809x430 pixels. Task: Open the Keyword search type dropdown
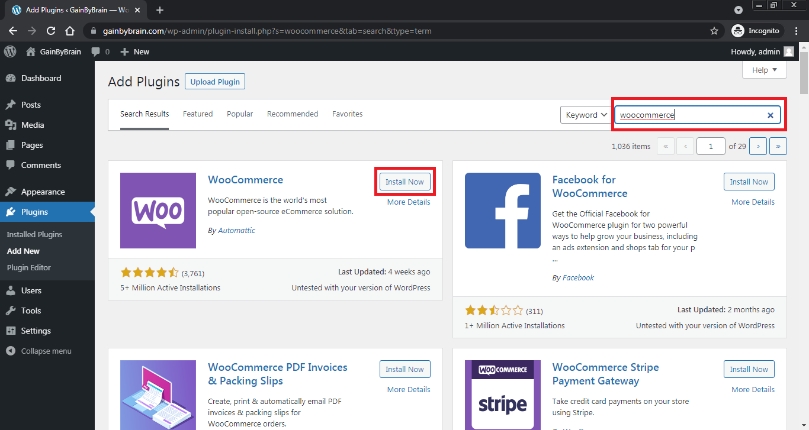(x=585, y=115)
